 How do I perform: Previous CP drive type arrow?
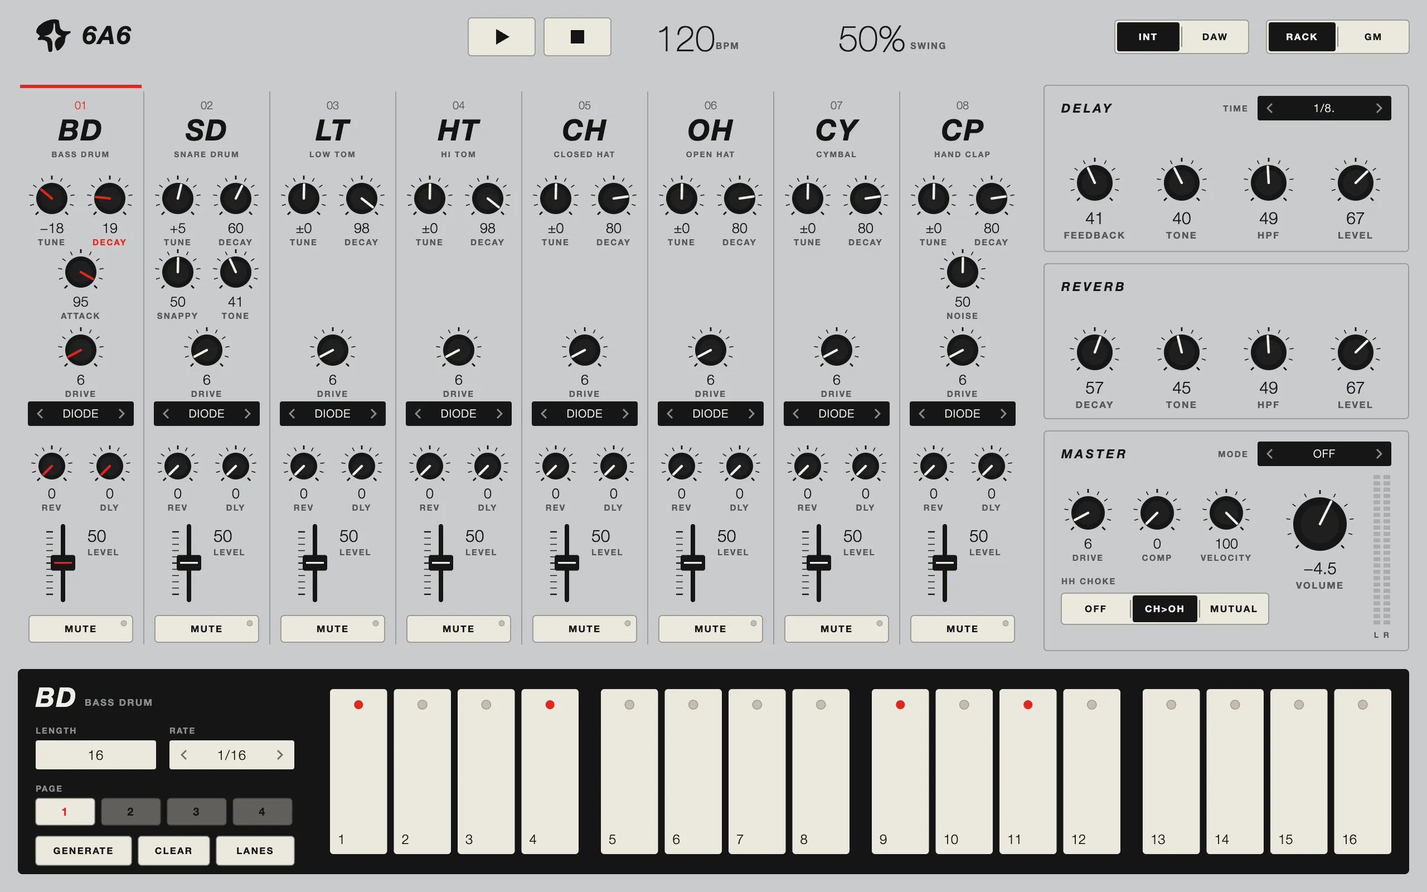click(921, 414)
